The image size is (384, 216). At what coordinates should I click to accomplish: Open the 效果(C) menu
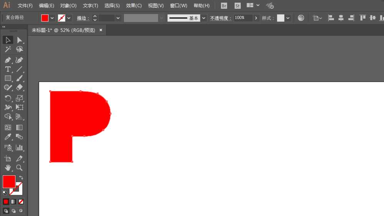click(x=134, y=6)
